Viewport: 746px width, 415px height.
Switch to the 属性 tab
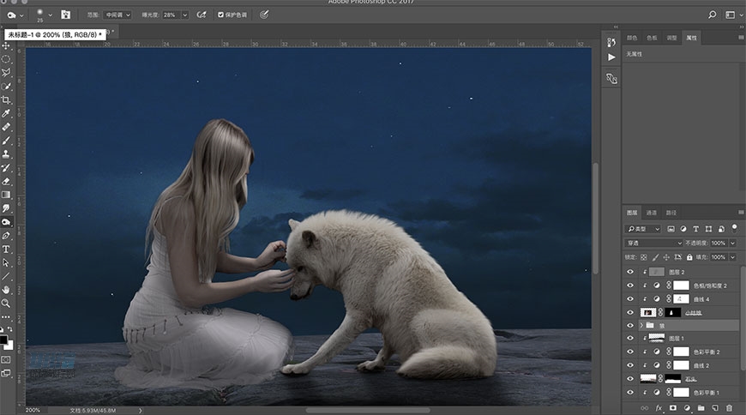tap(692, 38)
